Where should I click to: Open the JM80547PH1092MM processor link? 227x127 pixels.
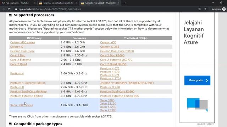(x=127, y=83)
